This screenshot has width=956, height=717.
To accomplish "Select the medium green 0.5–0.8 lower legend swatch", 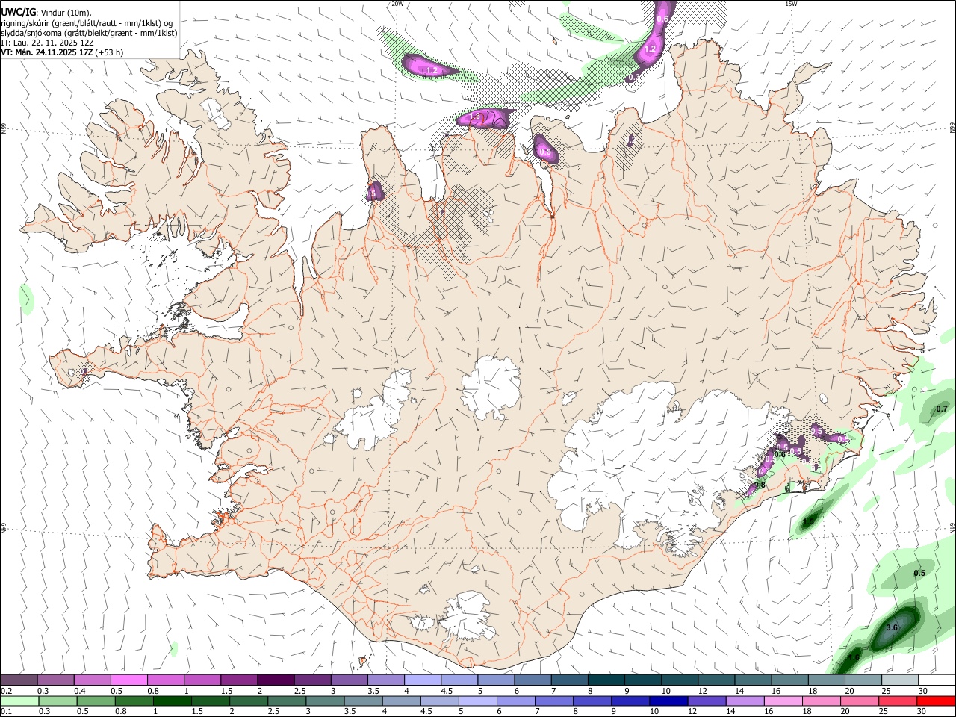I will coord(96,701).
